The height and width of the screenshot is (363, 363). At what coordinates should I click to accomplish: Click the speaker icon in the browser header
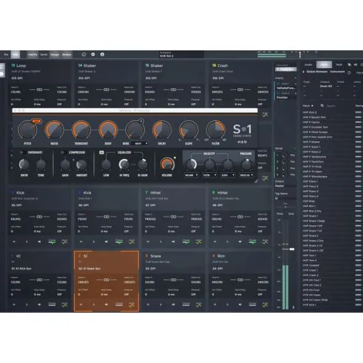tap(356, 65)
